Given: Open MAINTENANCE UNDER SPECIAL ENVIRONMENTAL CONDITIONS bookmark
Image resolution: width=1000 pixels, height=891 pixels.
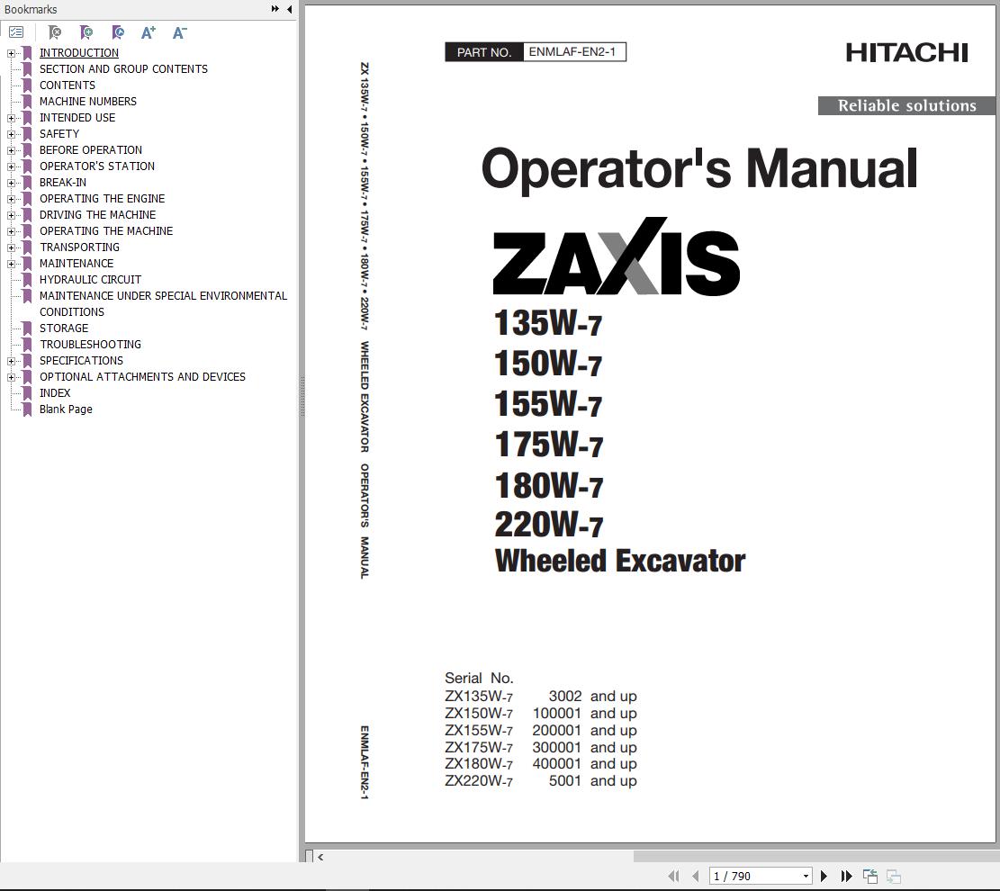Looking at the screenshot, I should 163,303.
